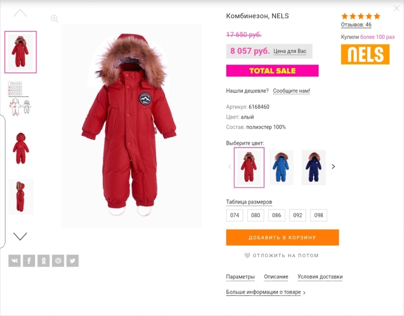Viewport: 404px width, 316px height.
Task: Add to cart with Добавить в корзину
Action: pyautogui.click(x=282, y=237)
